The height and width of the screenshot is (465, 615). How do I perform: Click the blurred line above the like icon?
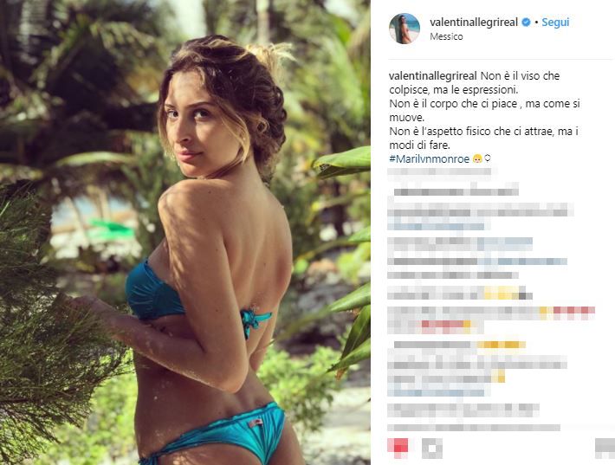click(474, 428)
